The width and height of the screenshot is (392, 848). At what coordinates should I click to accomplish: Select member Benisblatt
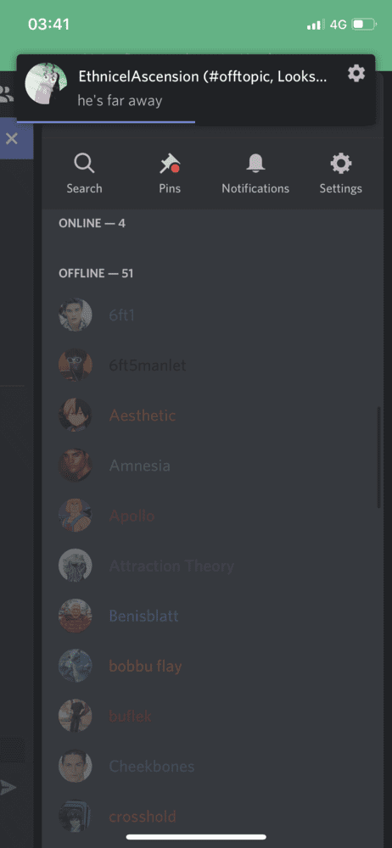(212, 616)
